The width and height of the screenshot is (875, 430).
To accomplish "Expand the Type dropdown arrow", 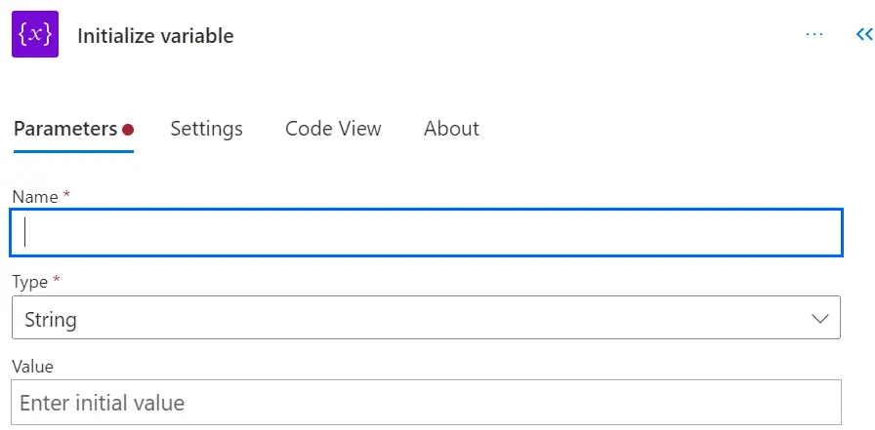I will point(819,319).
